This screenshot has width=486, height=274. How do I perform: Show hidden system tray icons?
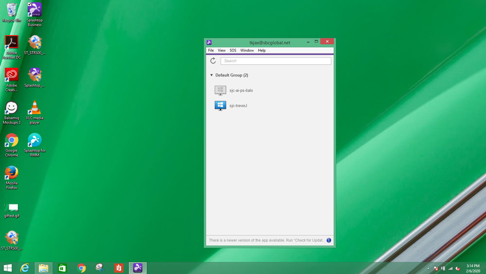click(x=428, y=269)
